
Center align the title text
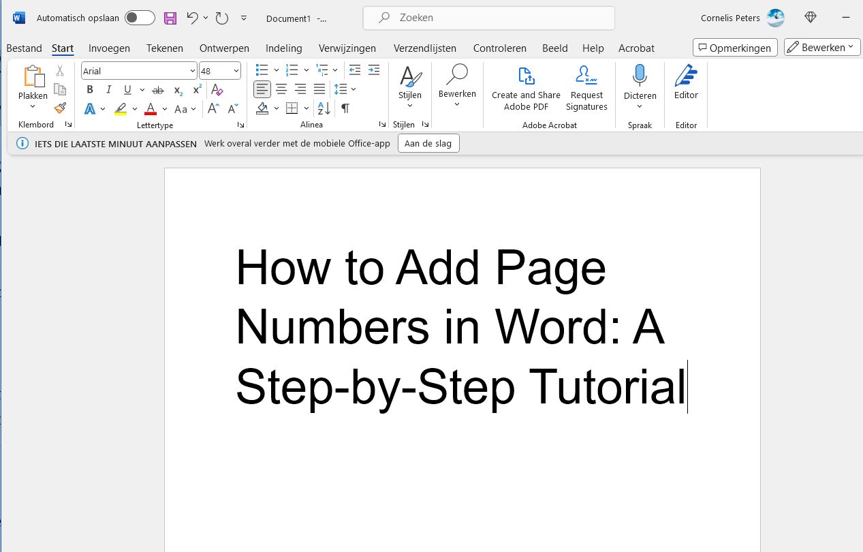tap(281, 89)
